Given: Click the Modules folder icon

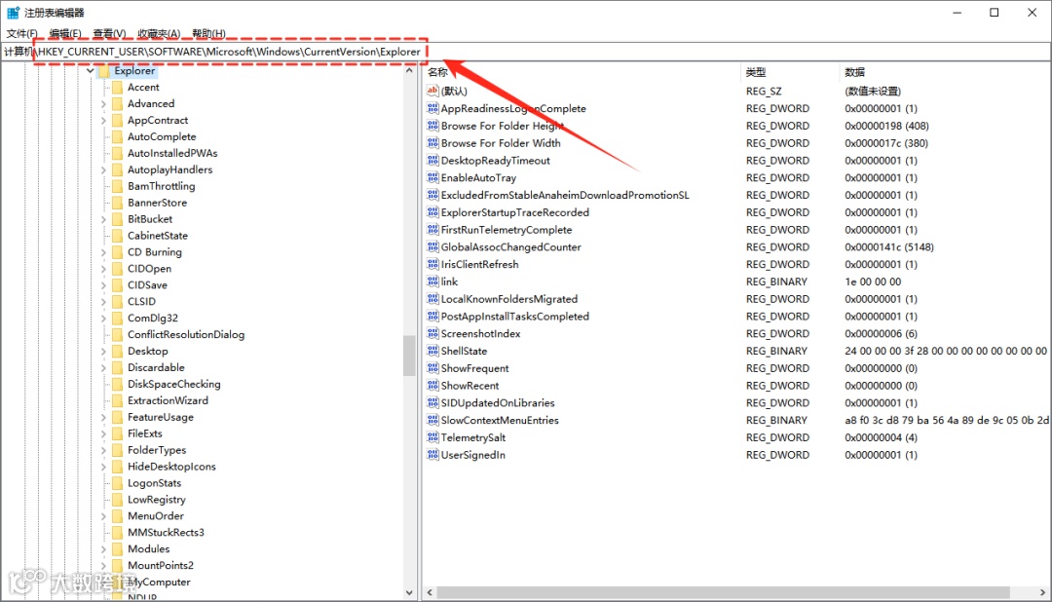Looking at the screenshot, I should 118,549.
